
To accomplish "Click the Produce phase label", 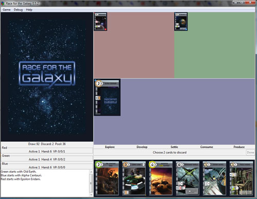I will pos(239,147).
